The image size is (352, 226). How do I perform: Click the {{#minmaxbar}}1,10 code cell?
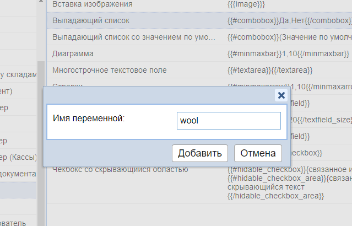pyautogui.click(x=288, y=53)
